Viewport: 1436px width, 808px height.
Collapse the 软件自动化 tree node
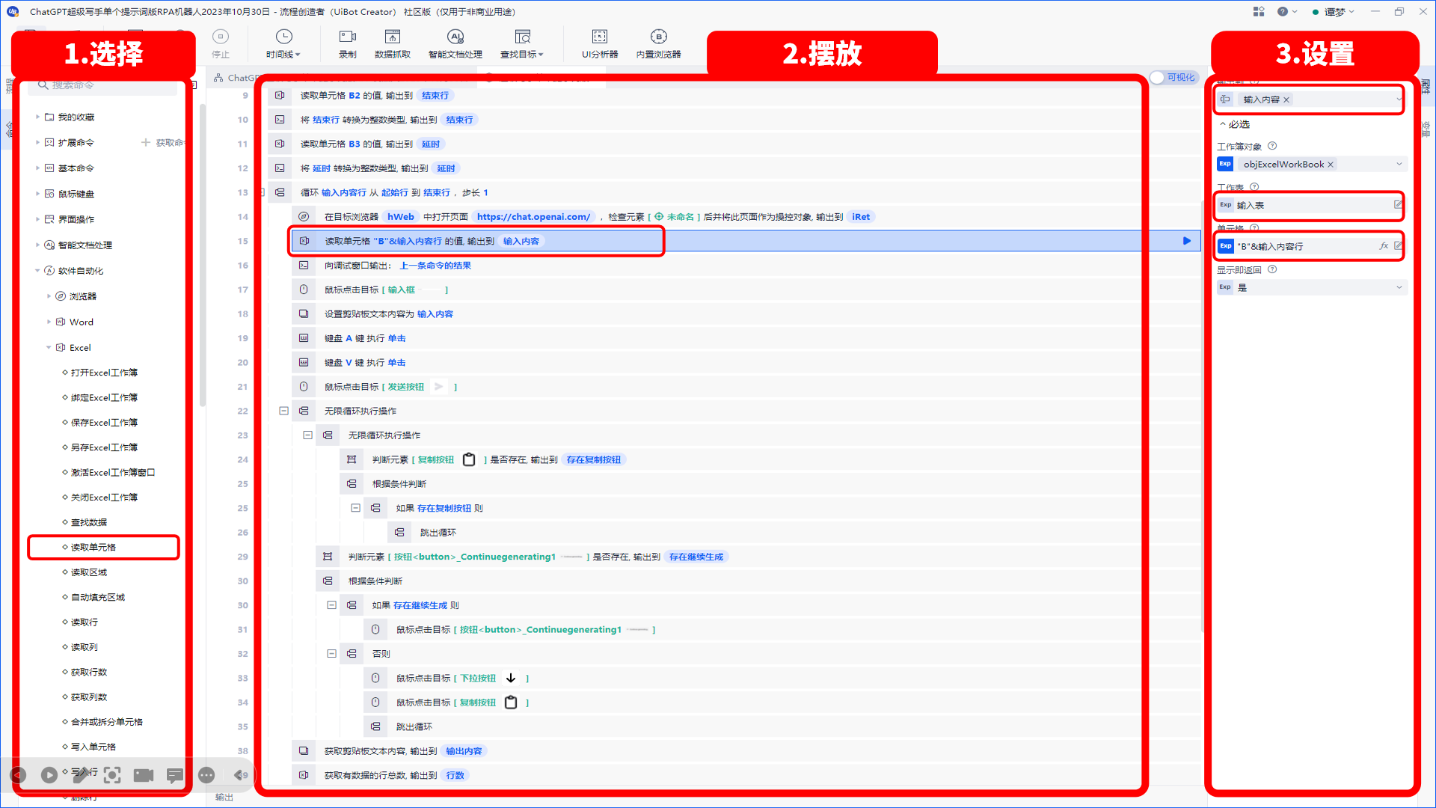tap(37, 270)
